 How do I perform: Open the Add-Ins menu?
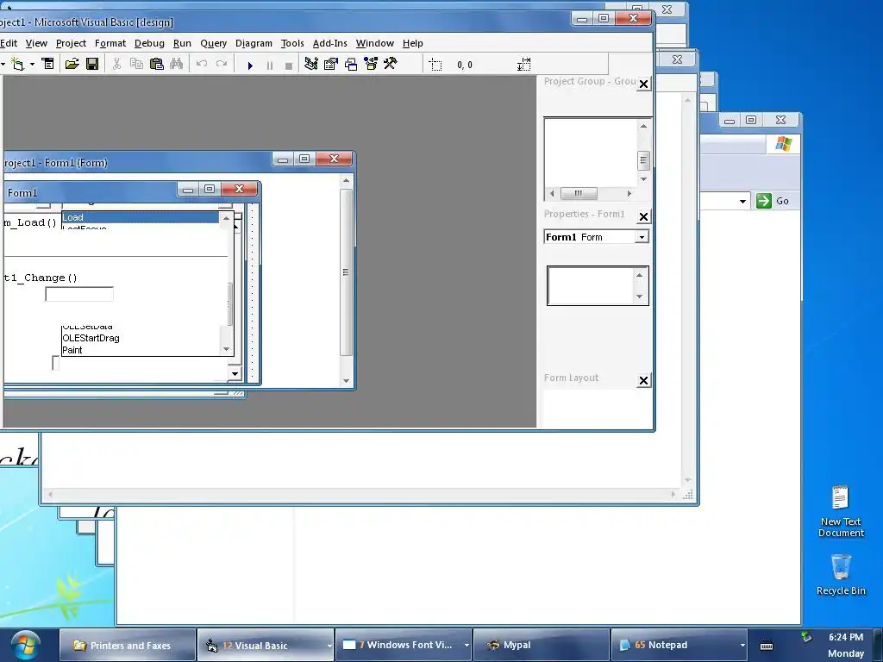point(330,43)
